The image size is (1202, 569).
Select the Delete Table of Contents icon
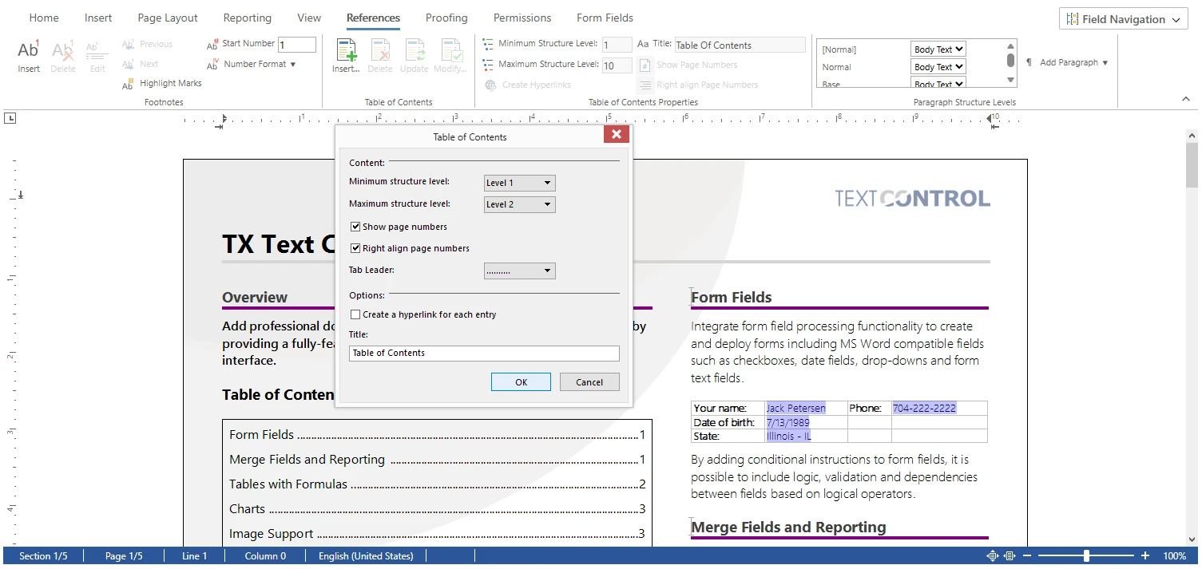(x=380, y=54)
